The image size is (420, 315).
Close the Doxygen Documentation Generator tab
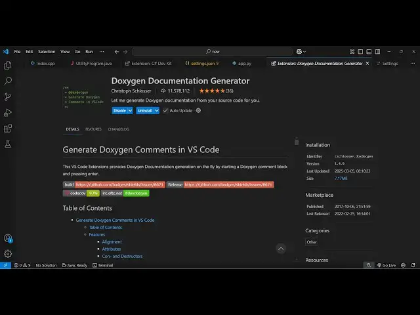coord(367,63)
